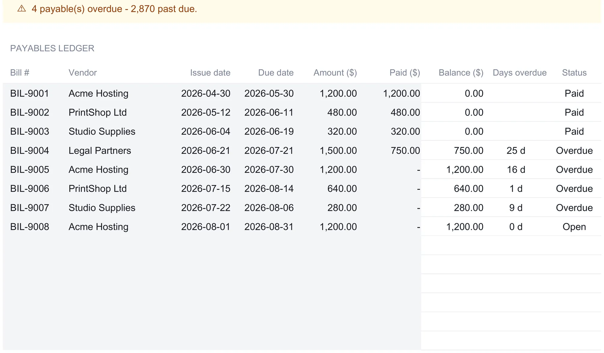Image resolution: width=604 pixels, height=353 pixels.
Task: Click the Paid status for BIL-9001
Action: [x=574, y=94]
